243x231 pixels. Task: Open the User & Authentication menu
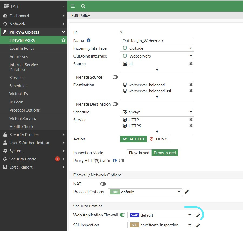(33, 143)
